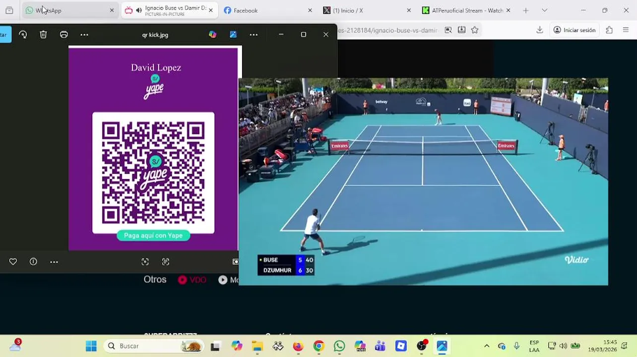Switch to the ATPeruoficial Stream tab

click(466, 10)
